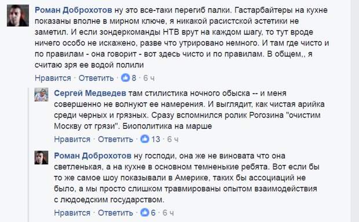Click the like thumb icon showing 13 reactions
This screenshot has height=222, width=359.
[x=145, y=139]
